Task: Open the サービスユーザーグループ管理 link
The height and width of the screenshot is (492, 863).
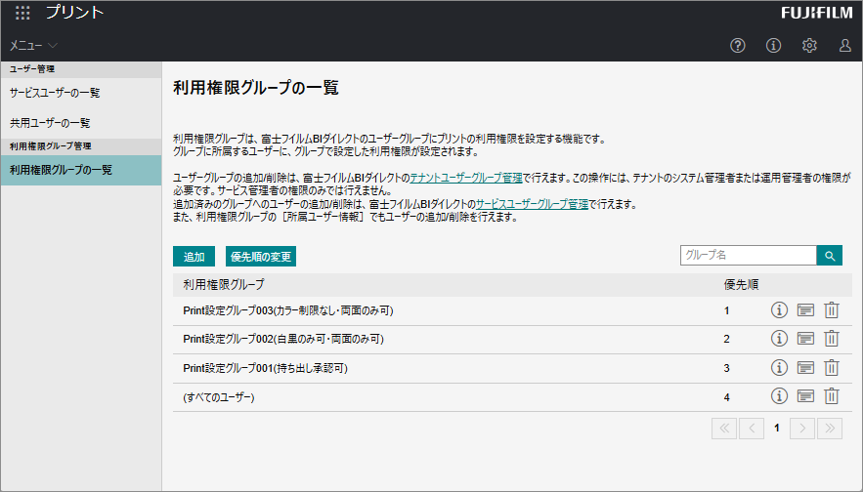Action: (532, 204)
